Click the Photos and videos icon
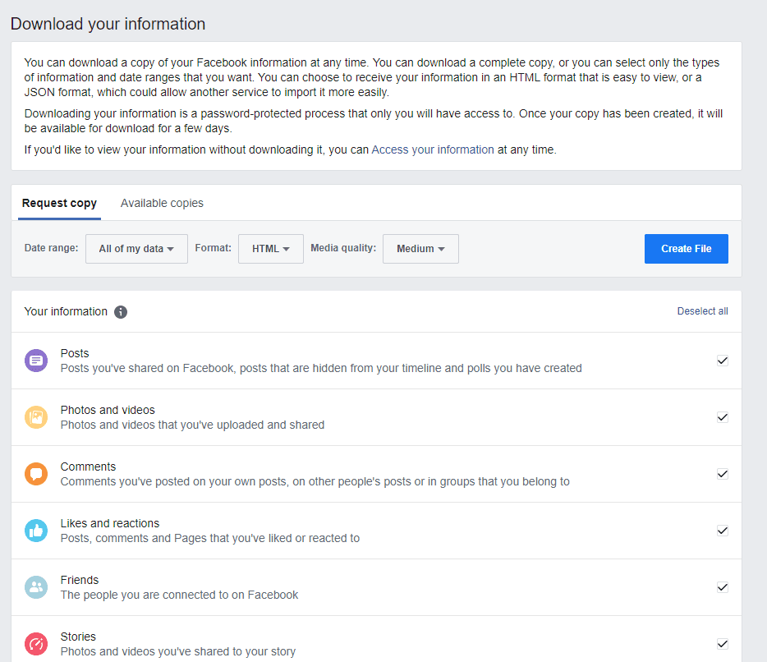The image size is (767, 662). tap(36, 417)
